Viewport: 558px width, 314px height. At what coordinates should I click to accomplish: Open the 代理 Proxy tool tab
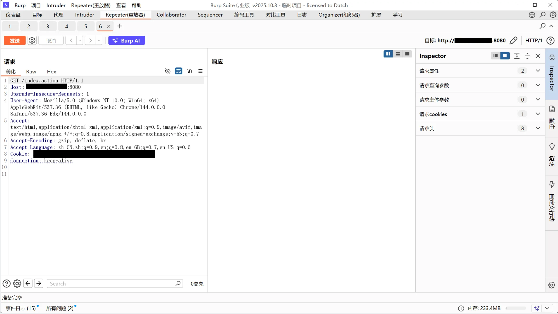point(58,15)
